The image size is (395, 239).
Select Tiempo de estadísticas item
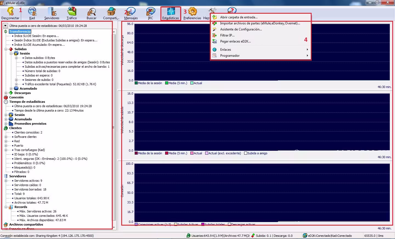(27, 102)
